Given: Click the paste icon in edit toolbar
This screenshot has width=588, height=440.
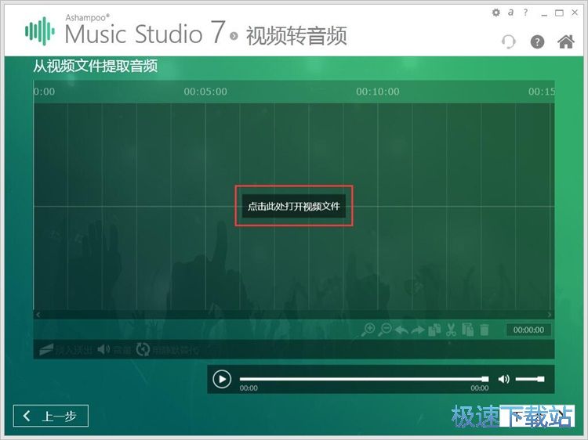Looking at the screenshot, I should pyautogui.click(x=467, y=330).
